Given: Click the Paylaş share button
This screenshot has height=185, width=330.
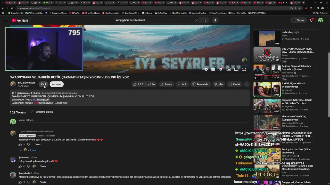Looking at the screenshot, I should [166, 84].
